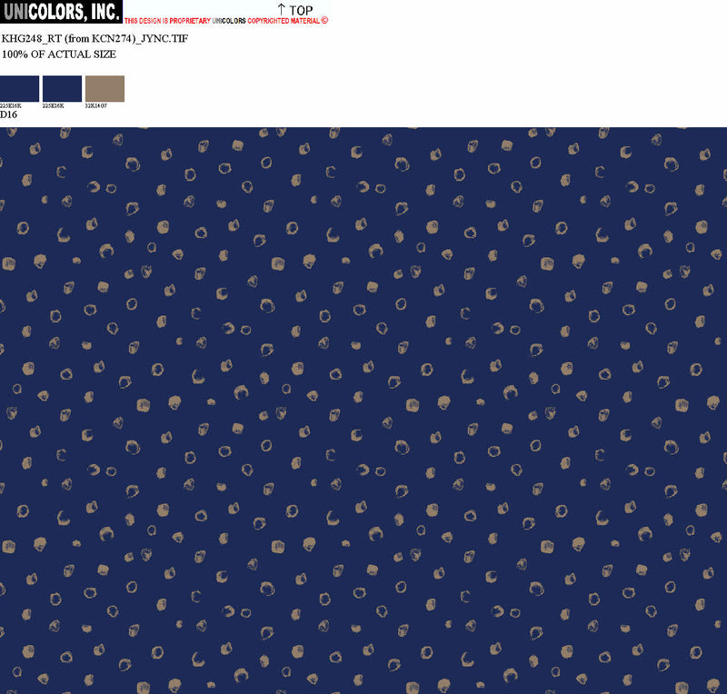Click the 100% OF ACTUAL SIZE text
Image resolution: width=727 pixels, height=694 pixels.
click(59, 55)
